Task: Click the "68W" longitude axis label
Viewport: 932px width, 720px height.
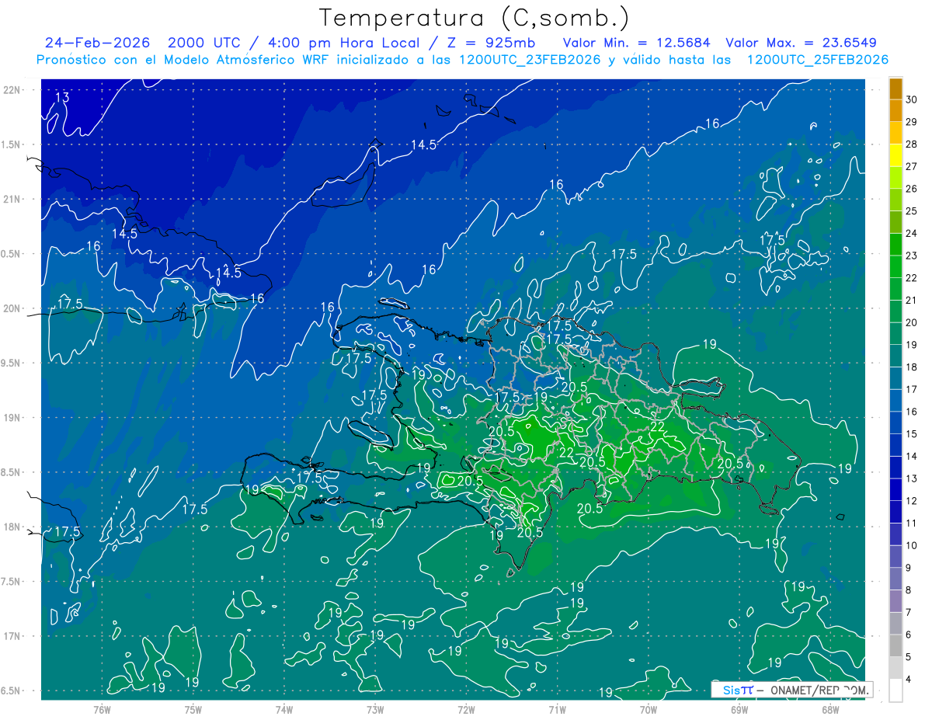Action: [830, 710]
